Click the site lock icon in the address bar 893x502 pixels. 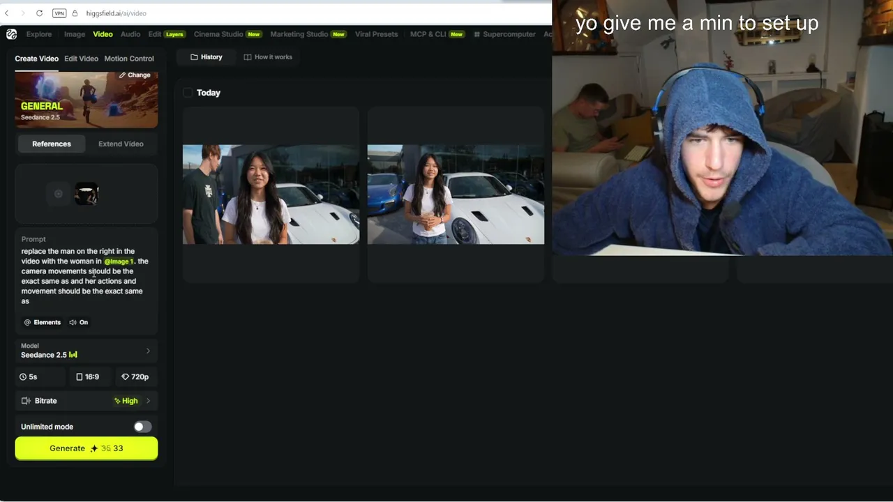[x=75, y=13]
